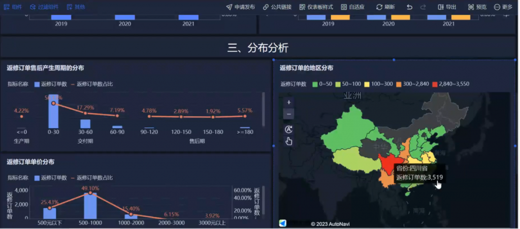
Task: Toggle the 300~2,840 orange legend item
Action: [x=412, y=84]
